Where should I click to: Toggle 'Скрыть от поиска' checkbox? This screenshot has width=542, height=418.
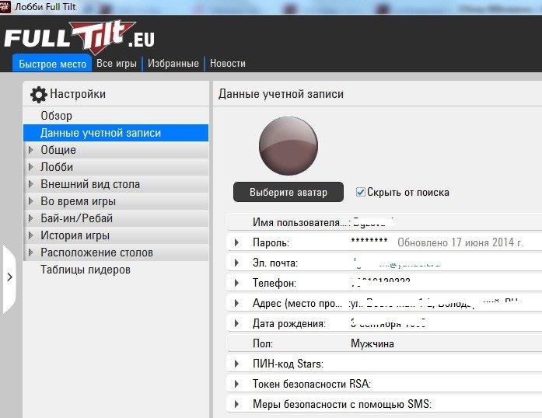361,192
